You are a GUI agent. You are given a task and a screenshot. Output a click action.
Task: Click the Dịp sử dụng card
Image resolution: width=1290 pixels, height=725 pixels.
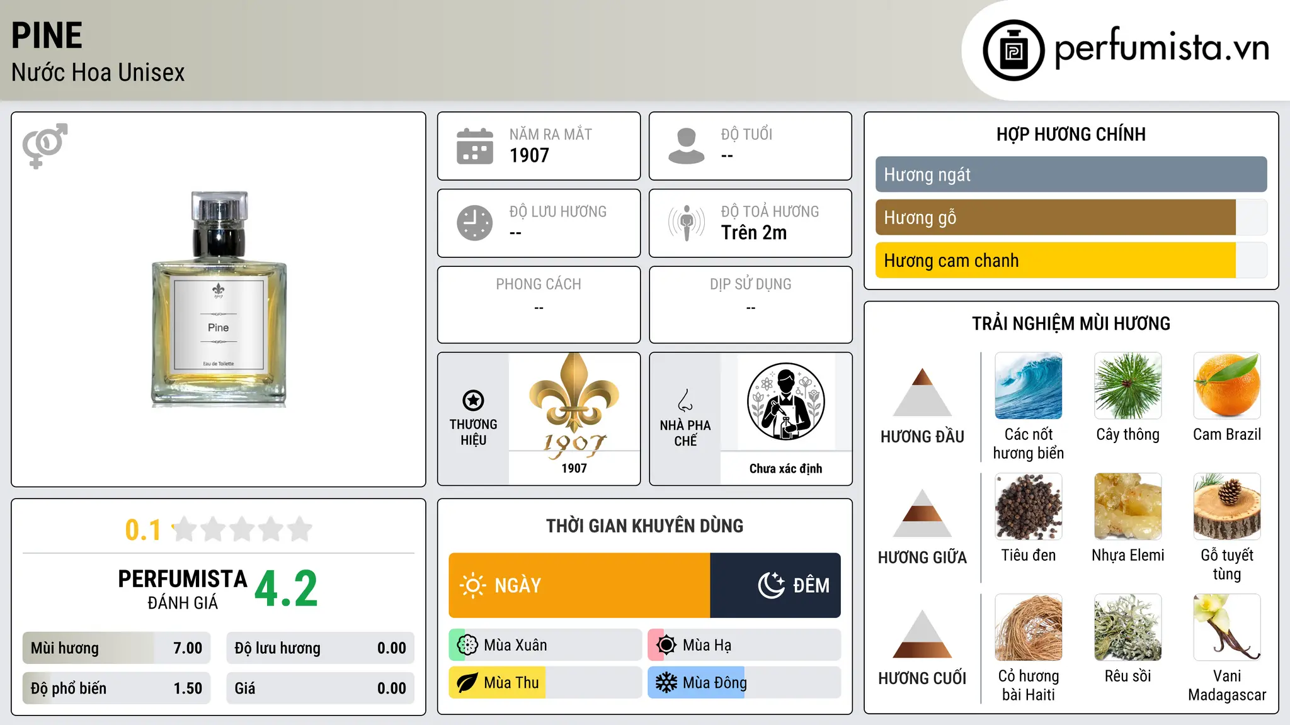pyautogui.click(x=750, y=305)
